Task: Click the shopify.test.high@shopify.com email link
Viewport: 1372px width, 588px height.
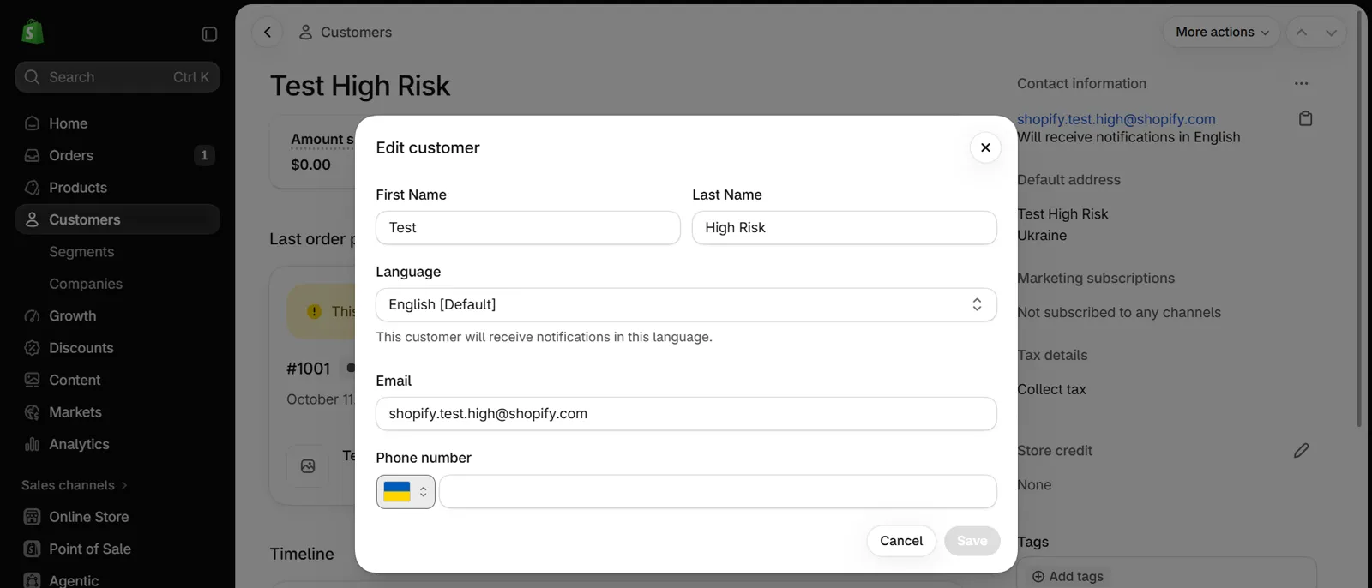Action: 1116,119
